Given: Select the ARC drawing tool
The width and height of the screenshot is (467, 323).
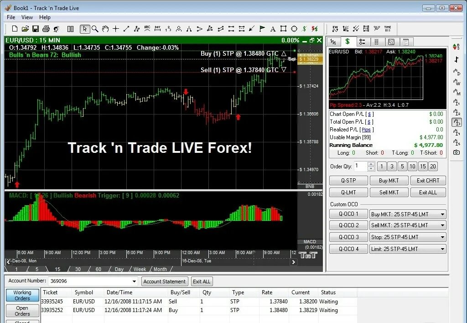Looking at the screenshot, I should pos(147,29).
